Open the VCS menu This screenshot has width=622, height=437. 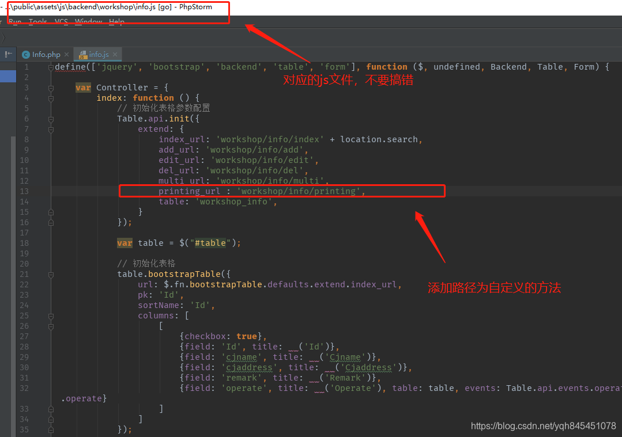point(61,22)
